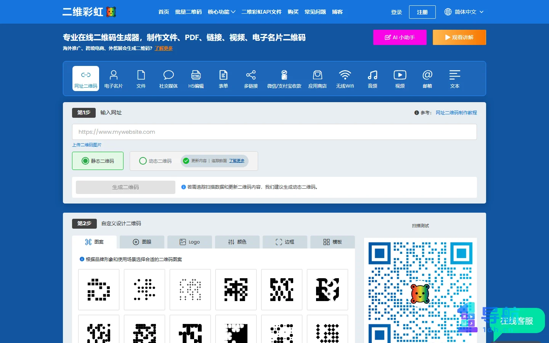Image resolution: width=549 pixels, height=343 pixels.
Task: Select the 视频 video QR type
Action: point(400,79)
